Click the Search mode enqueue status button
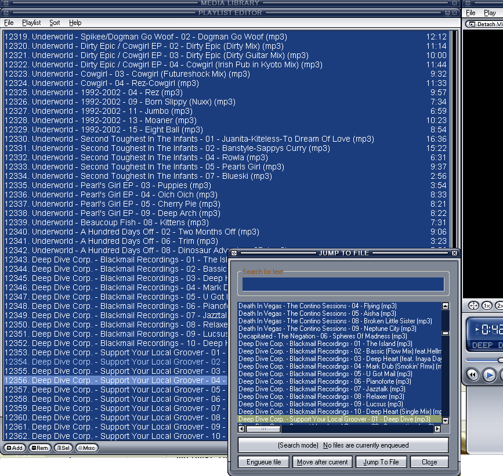Screen dimensions: 503x476 click(x=343, y=445)
